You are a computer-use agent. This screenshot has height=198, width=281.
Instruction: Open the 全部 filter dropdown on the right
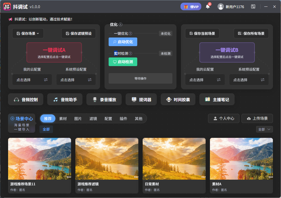point(265,129)
